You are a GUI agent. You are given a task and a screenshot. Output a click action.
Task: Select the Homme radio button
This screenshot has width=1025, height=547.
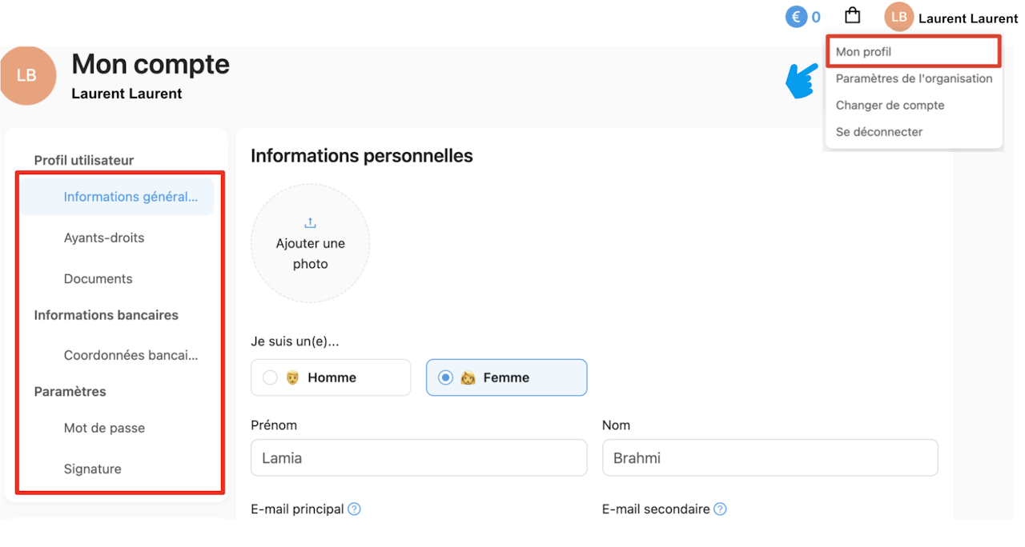click(x=270, y=377)
